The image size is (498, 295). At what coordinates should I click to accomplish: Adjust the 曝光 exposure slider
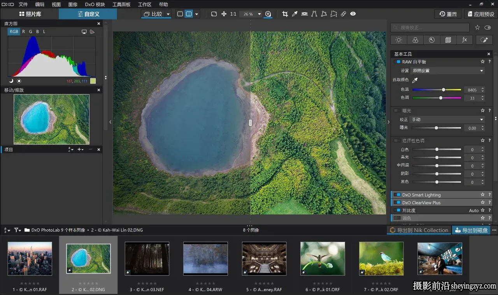click(437, 128)
